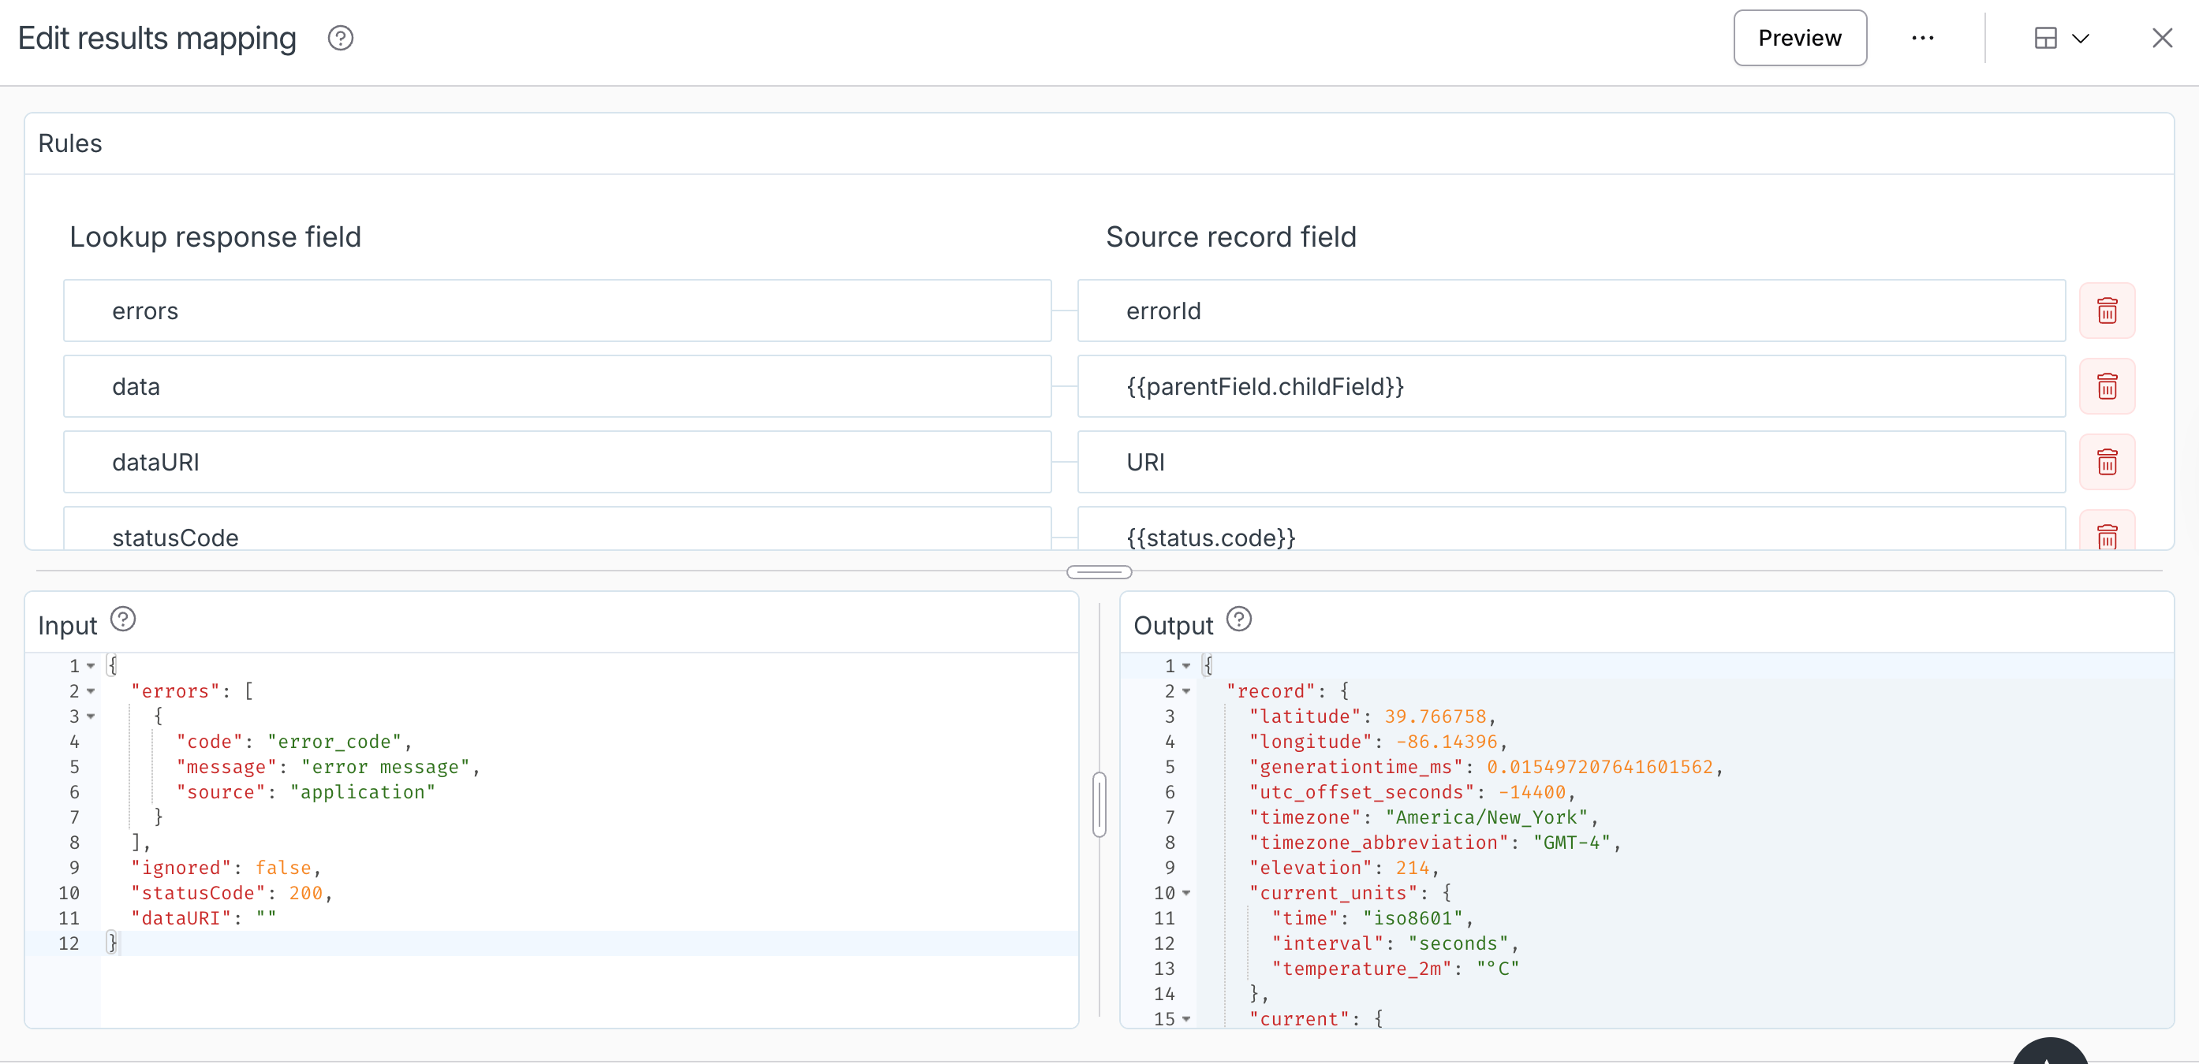The height and width of the screenshot is (1064, 2199).
Task: Click the "dataURI" key in Input
Action: (180, 919)
